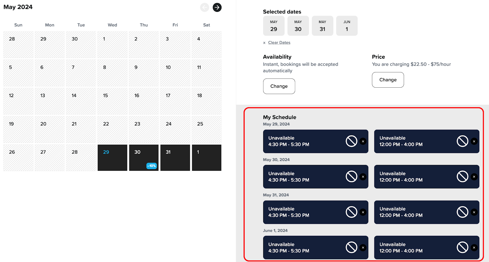The image size is (489, 262).
Task: Go to next month with arrow icon
Action: [x=217, y=7]
